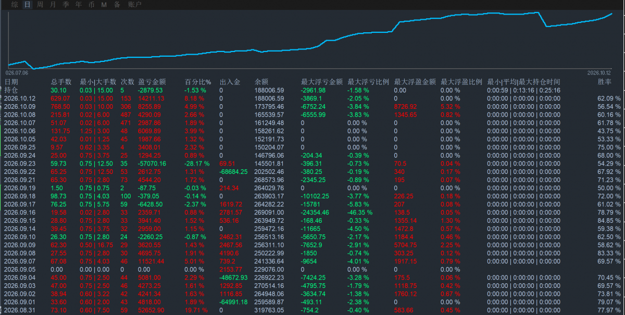Sort by the 盈亏金额 column header
The height and width of the screenshot is (315, 625).
tap(152, 82)
